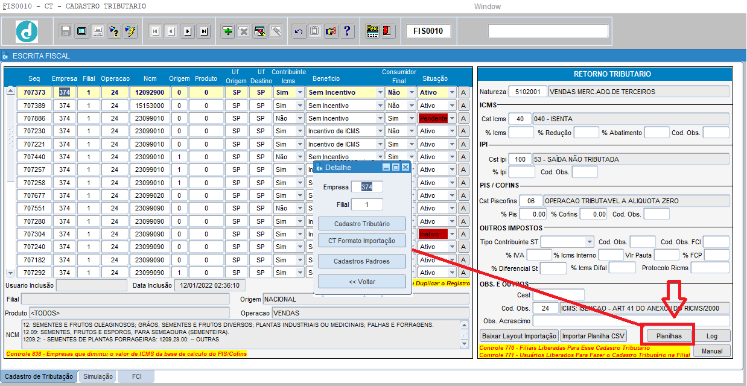This screenshot has height=386, width=747.
Task: Click Cadastros Padroes button
Action: (x=362, y=261)
